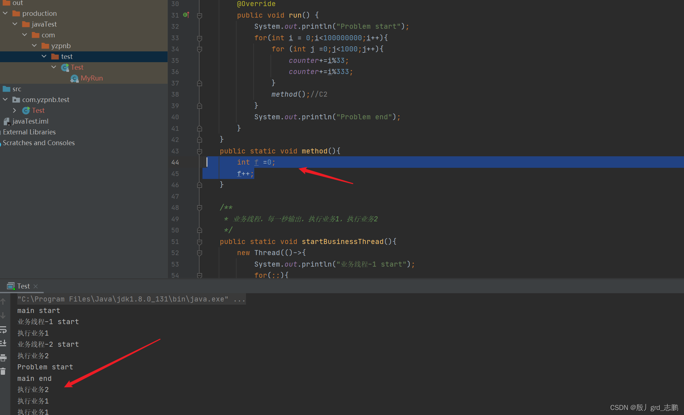
Task: Select the com folder label
Action: pyautogui.click(x=48, y=35)
